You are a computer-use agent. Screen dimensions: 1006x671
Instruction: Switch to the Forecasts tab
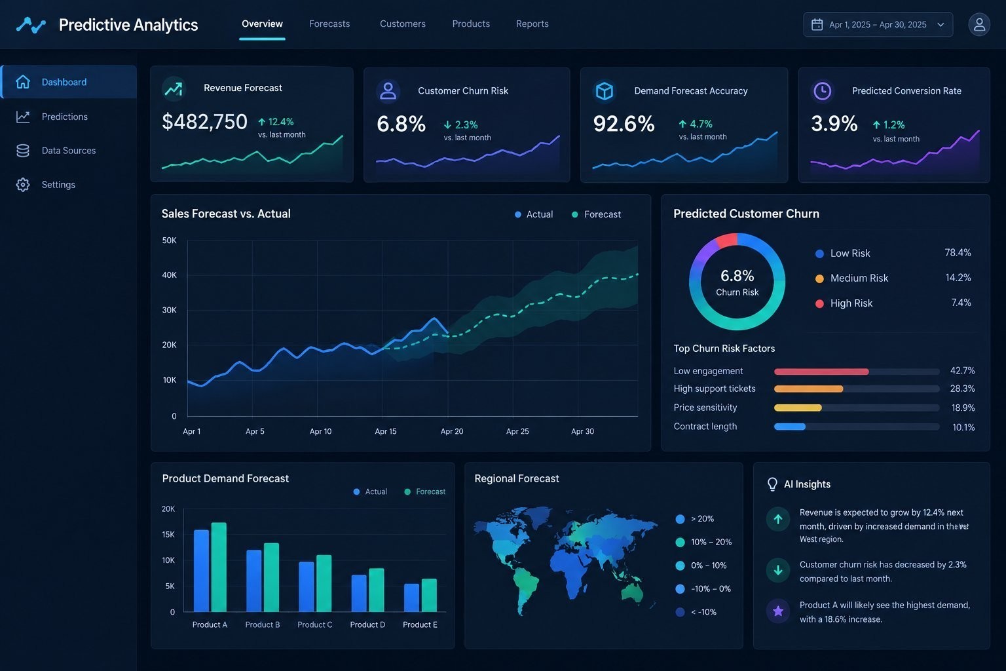click(329, 24)
